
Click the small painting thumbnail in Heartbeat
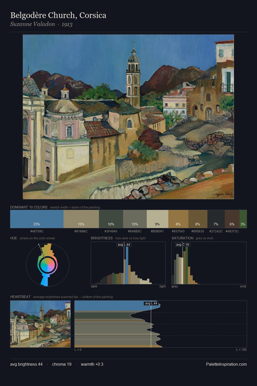40,324
